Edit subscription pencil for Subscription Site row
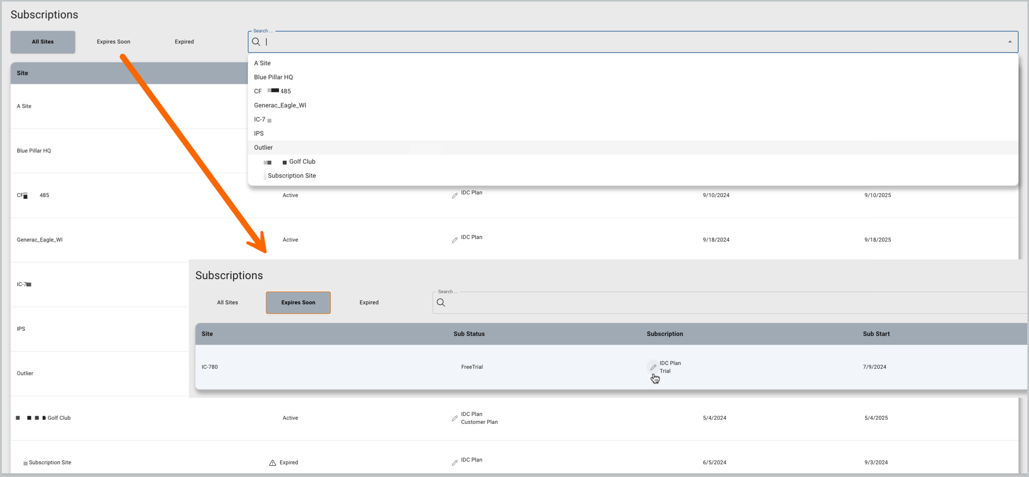The image size is (1029, 477). pyautogui.click(x=454, y=463)
